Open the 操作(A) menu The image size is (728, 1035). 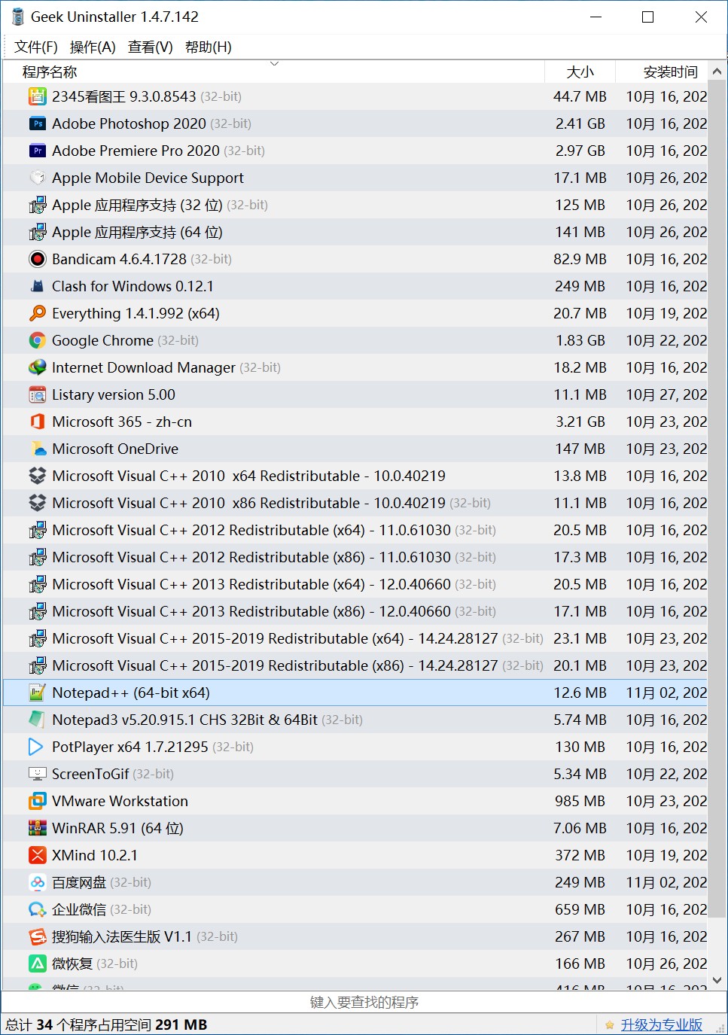[x=93, y=47]
